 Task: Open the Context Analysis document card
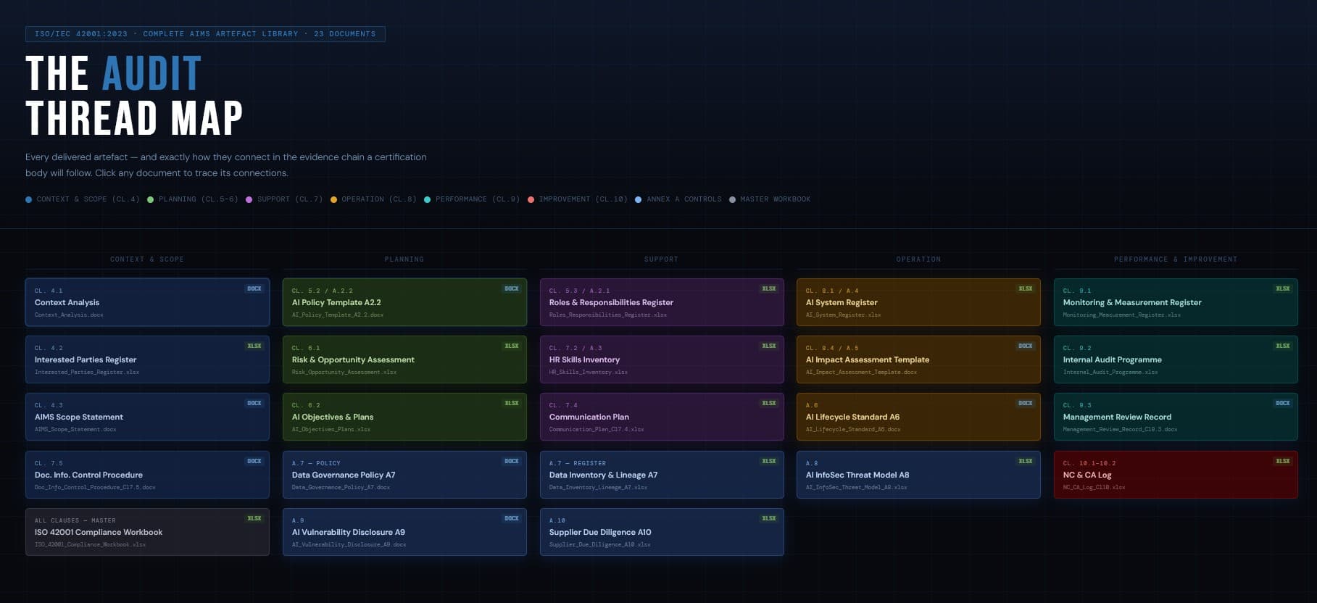click(x=147, y=302)
